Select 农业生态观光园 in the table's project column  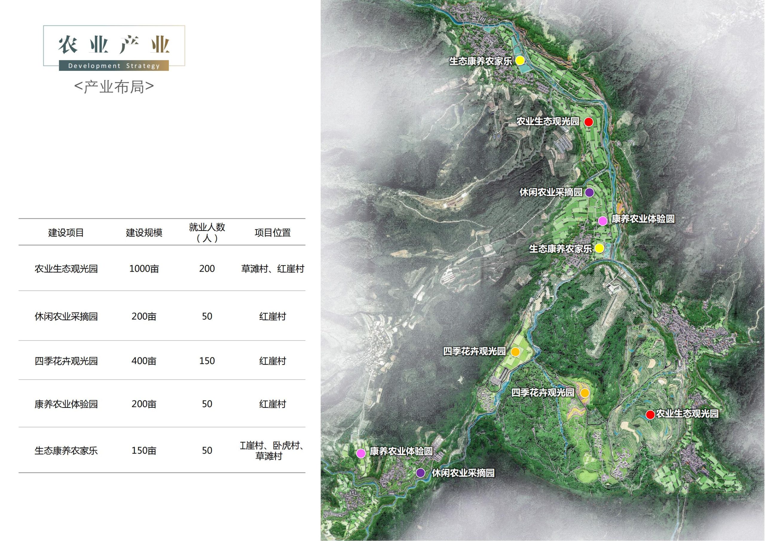pos(66,268)
